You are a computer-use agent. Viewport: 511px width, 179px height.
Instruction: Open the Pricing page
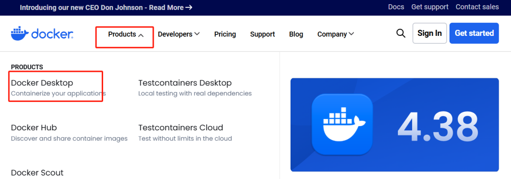click(x=225, y=34)
